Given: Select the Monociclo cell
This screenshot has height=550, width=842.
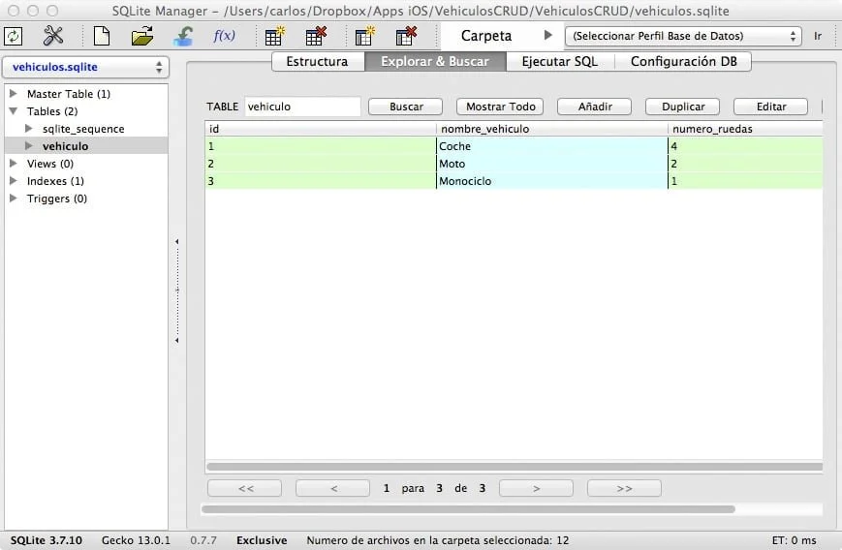Looking at the screenshot, I should (552, 181).
